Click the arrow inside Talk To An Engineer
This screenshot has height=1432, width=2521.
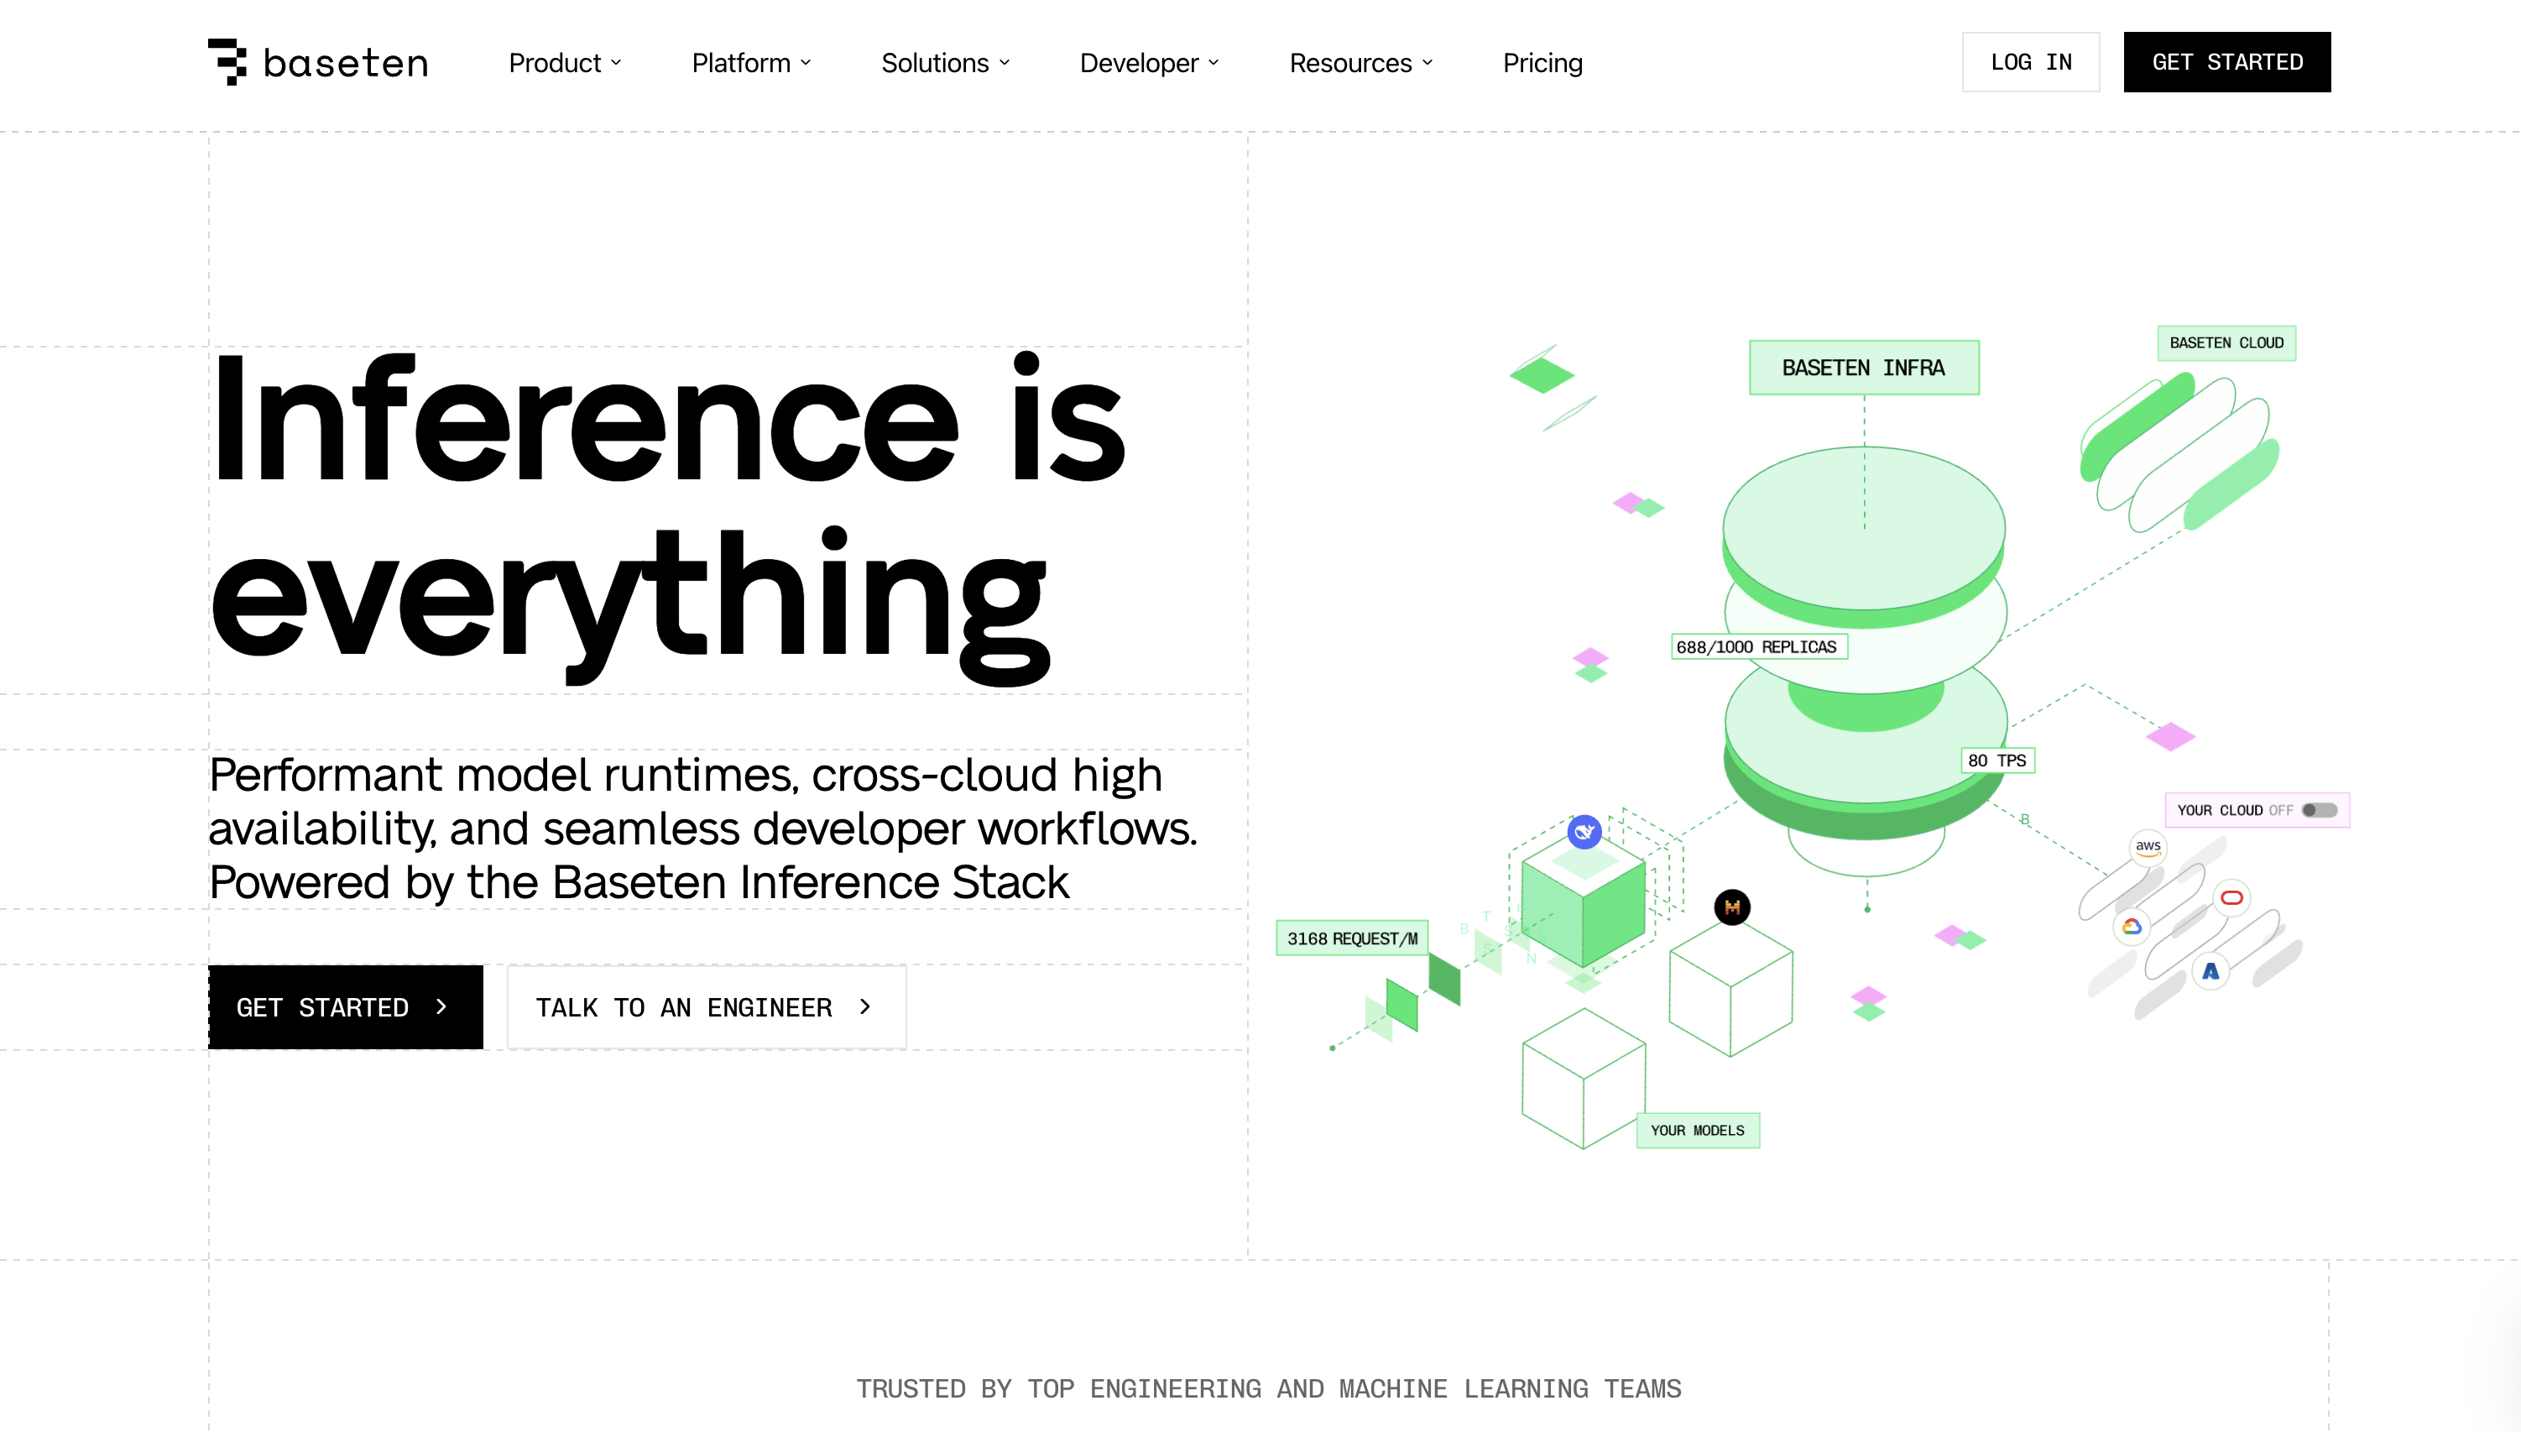point(865,1007)
